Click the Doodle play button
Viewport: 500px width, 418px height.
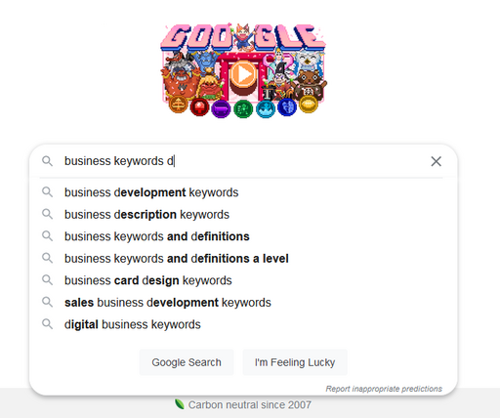pos(243,74)
